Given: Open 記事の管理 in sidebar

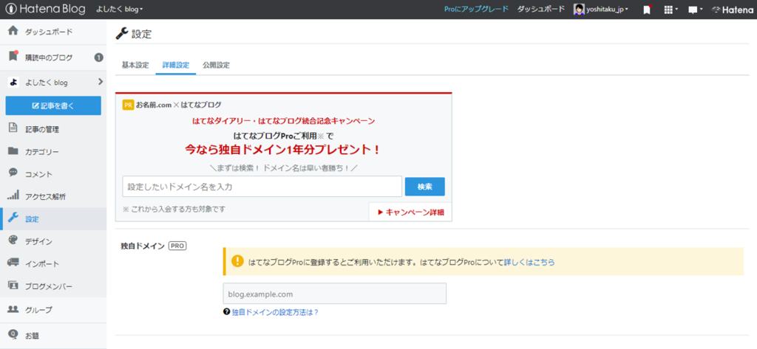Looking at the screenshot, I should (42, 129).
